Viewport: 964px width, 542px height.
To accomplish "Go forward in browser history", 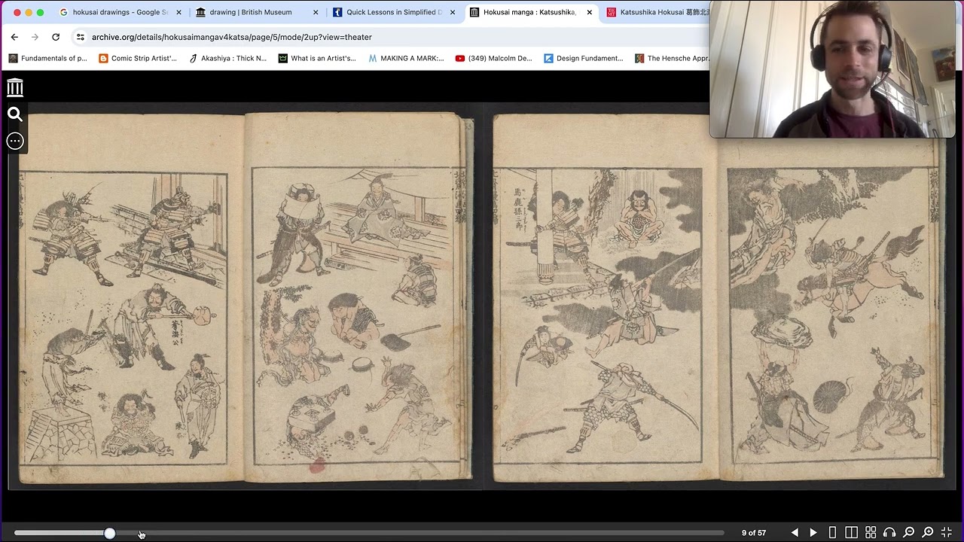I will point(35,37).
